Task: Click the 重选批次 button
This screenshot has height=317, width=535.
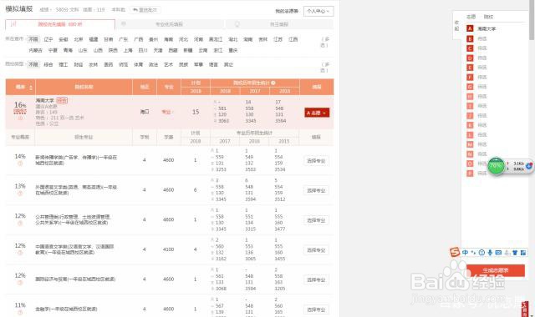Action: tap(145, 10)
